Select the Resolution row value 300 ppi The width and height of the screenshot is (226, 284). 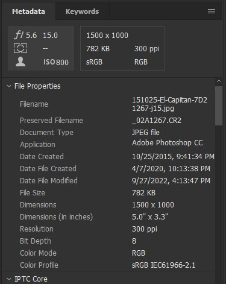click(145, 229)
